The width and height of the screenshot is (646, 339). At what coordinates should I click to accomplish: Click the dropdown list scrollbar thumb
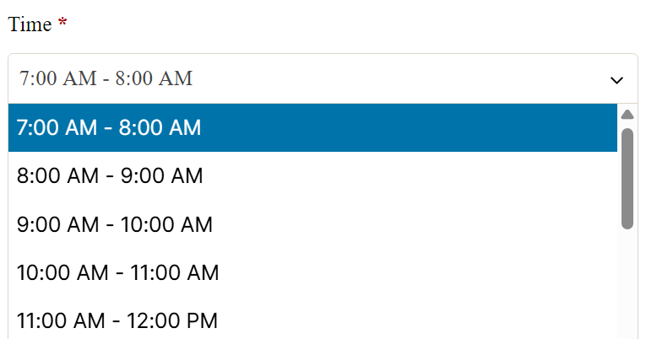pos(627,178)
